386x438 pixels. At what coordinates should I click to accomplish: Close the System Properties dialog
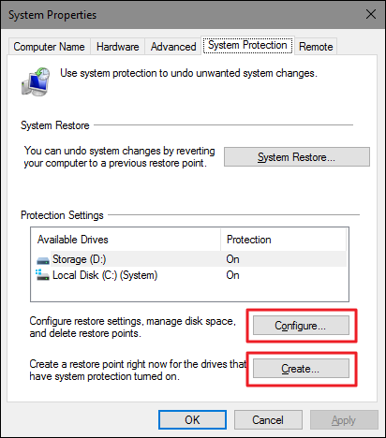pos(371,14)
